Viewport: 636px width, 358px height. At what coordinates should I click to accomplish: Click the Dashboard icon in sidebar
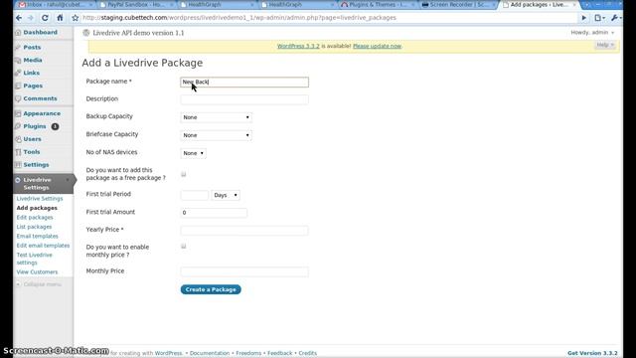coord(18,33)
